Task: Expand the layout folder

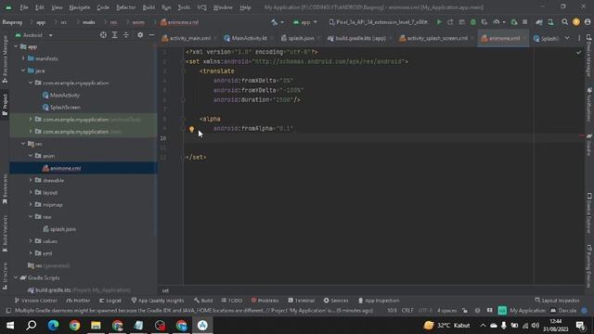Action: (x=31, y=192)
